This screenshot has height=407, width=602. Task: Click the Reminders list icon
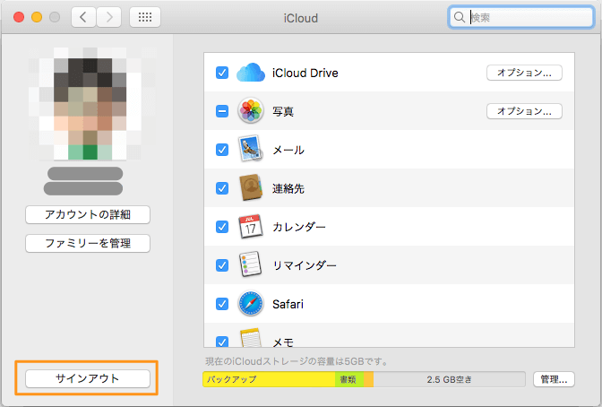pyautogui.click(x=250, y=264)
